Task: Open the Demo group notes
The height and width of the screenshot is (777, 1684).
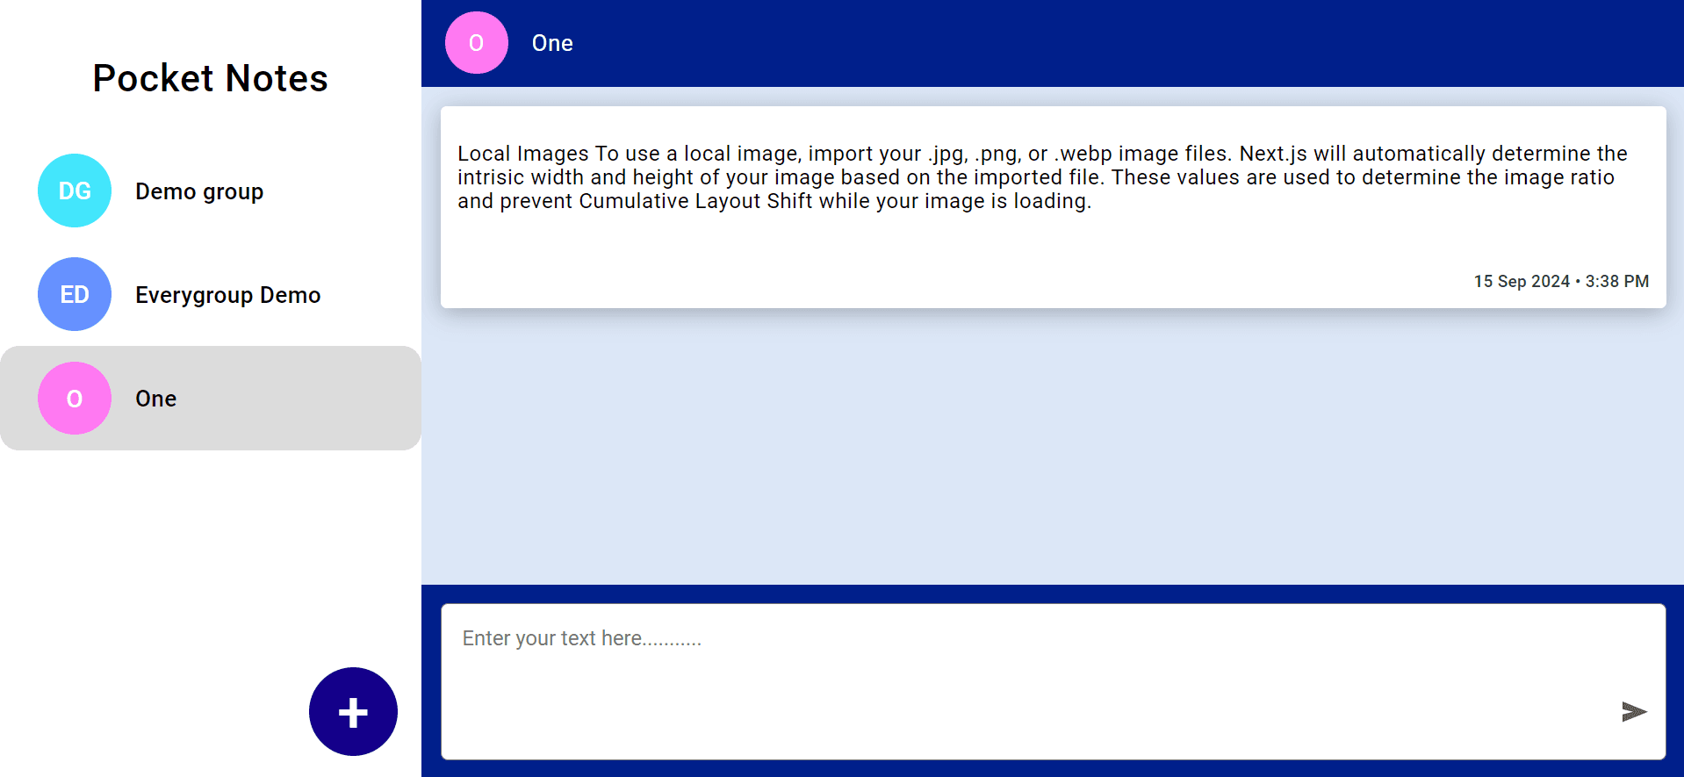Action: coord(199,191)
